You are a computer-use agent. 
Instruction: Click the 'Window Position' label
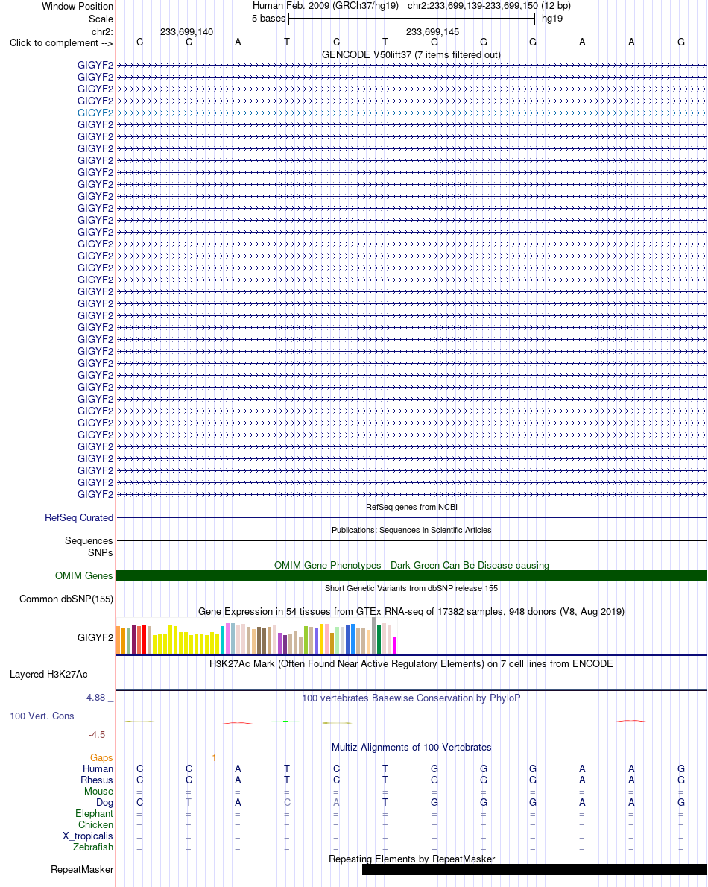78,6
